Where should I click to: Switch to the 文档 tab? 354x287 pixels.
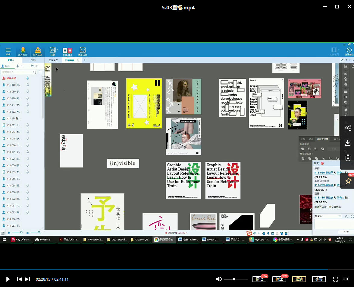tap(33, 60)
